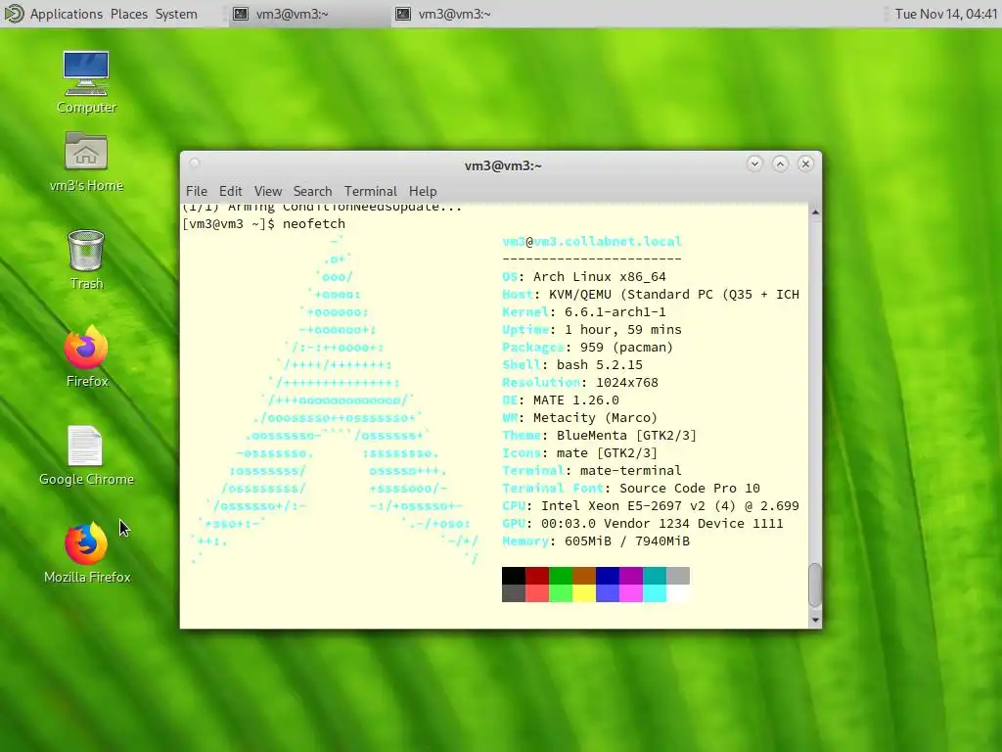The height and width of the screenshot is (752, 1002).
Task: Click the terminal icon of the second taskbar entry
Action: coord(402,14)
